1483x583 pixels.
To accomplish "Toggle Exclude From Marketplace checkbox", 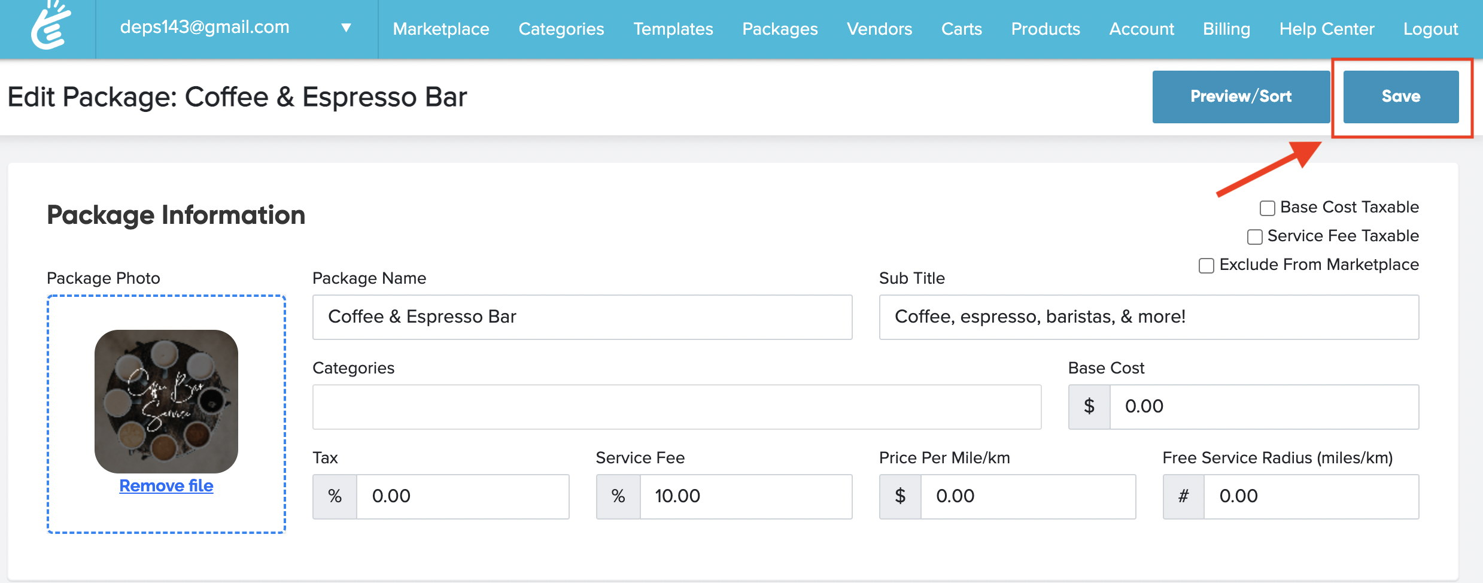I will tap(1207, 265).
